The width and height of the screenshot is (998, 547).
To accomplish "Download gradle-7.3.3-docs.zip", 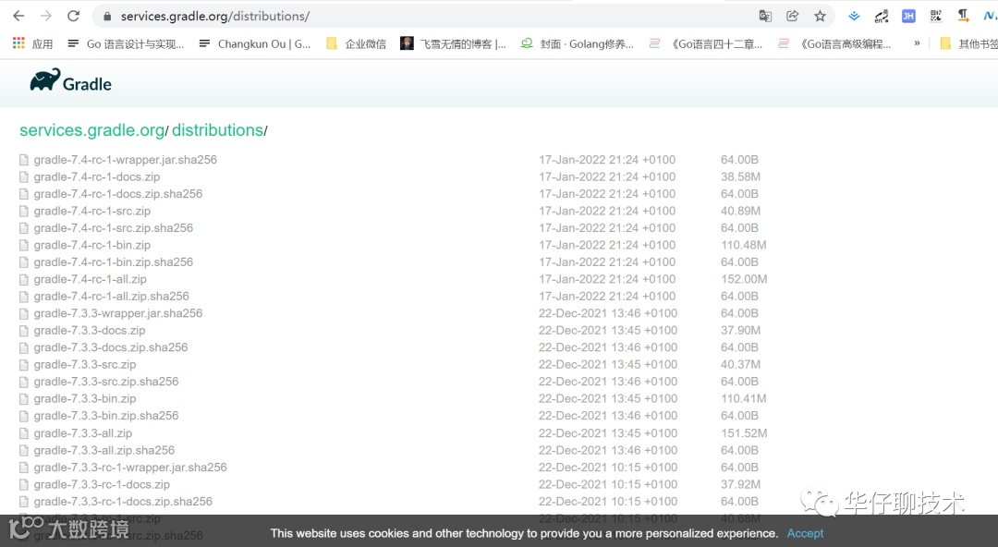I will point(90,331).
